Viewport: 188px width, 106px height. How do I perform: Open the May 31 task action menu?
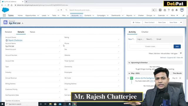[180, 78]
